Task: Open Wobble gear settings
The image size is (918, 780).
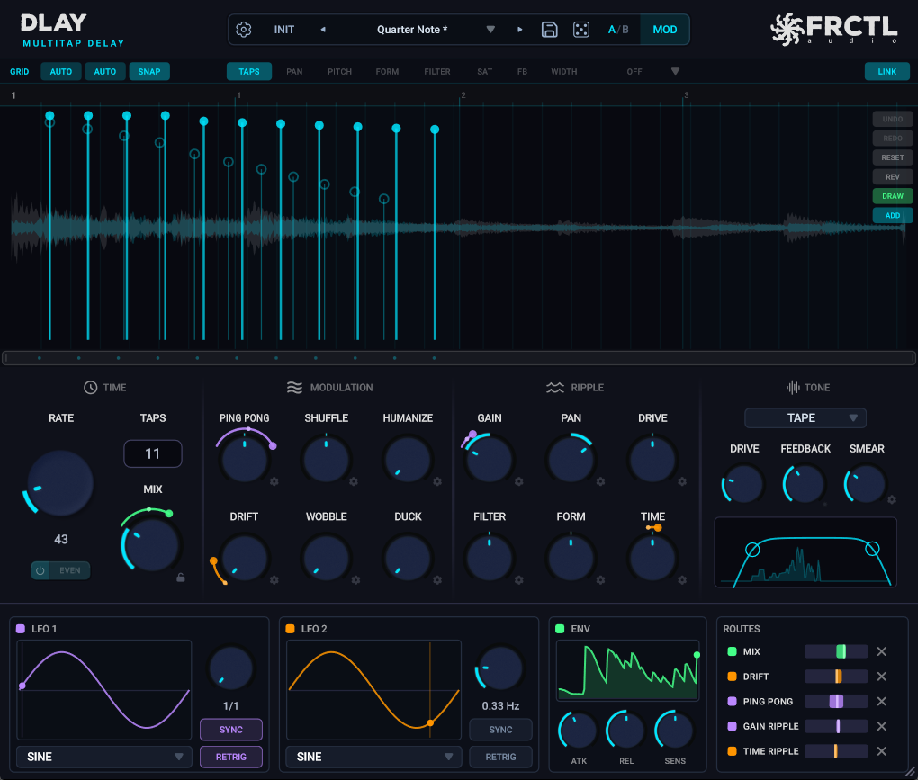Action: pyautogui.click(x=355, y=580)
